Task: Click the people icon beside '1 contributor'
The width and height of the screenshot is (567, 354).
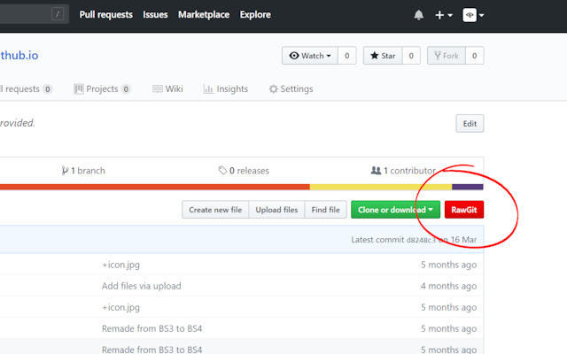Action: pyautogui.click(x=376, y=170)
